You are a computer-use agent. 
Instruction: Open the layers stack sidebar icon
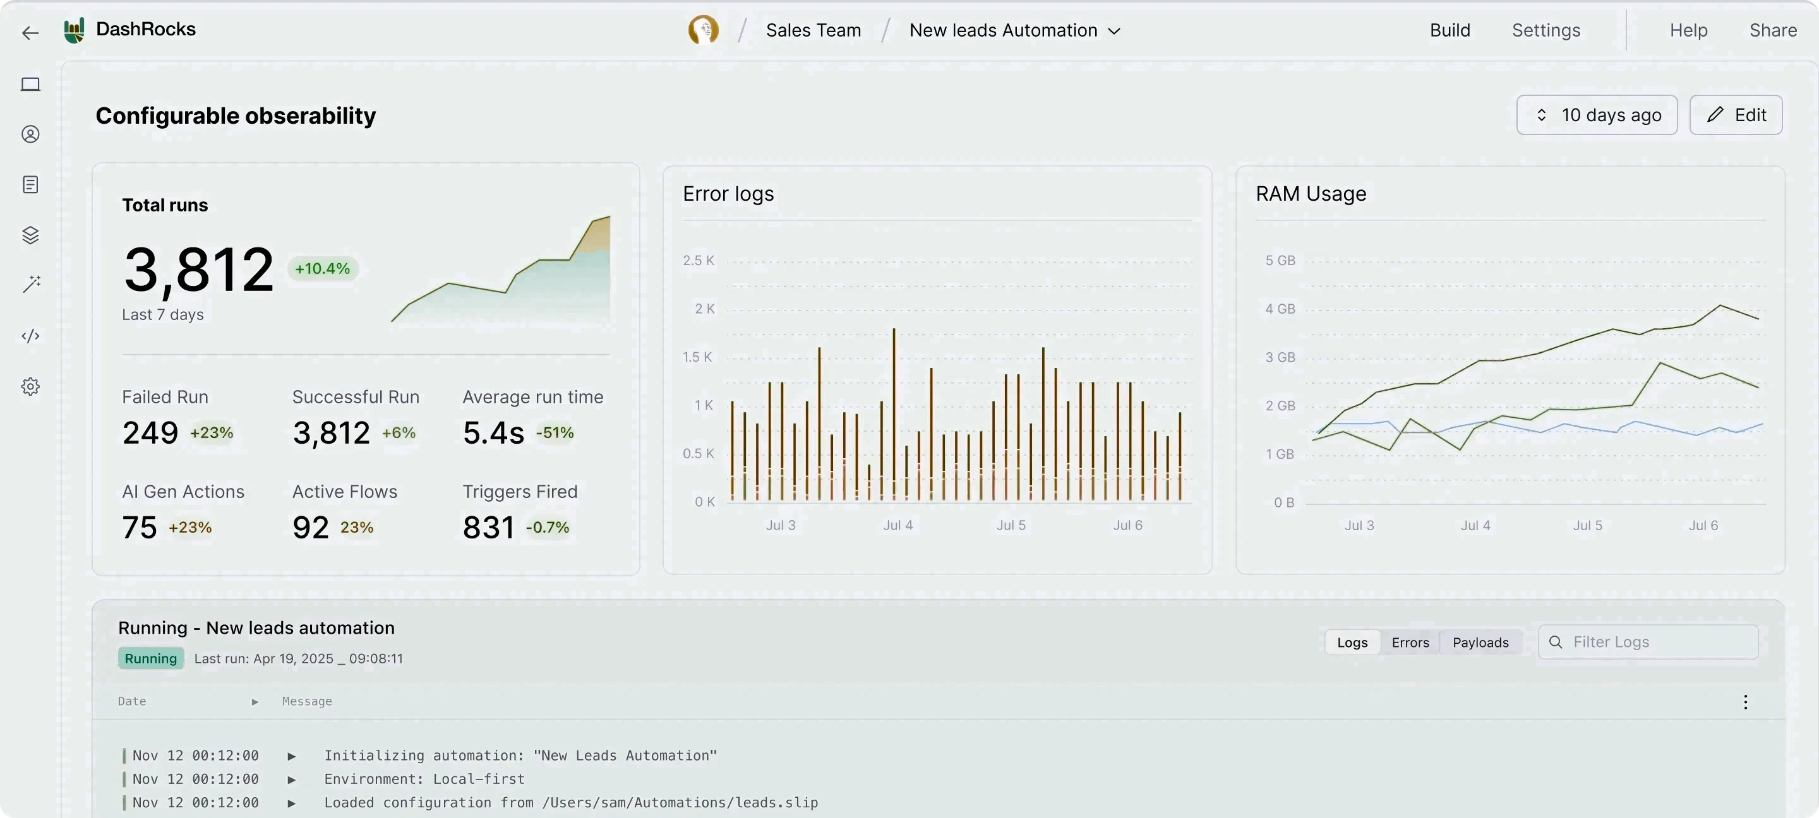point(30,235)
